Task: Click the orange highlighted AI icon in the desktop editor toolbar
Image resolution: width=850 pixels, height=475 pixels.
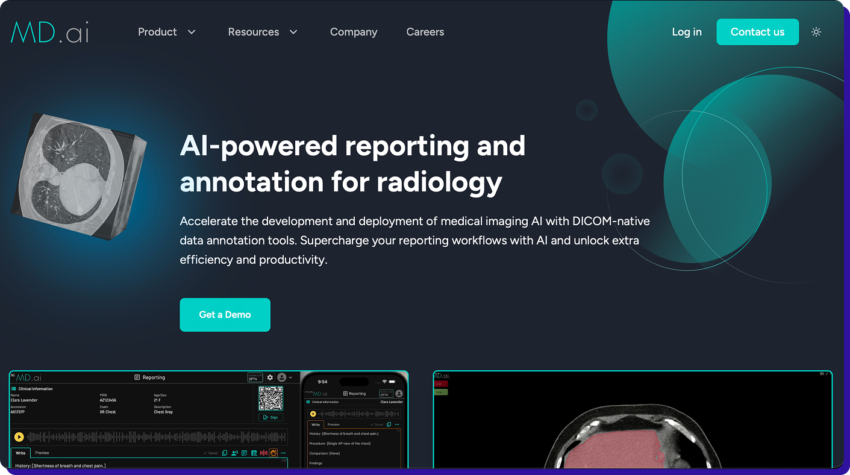Action: 273,453
